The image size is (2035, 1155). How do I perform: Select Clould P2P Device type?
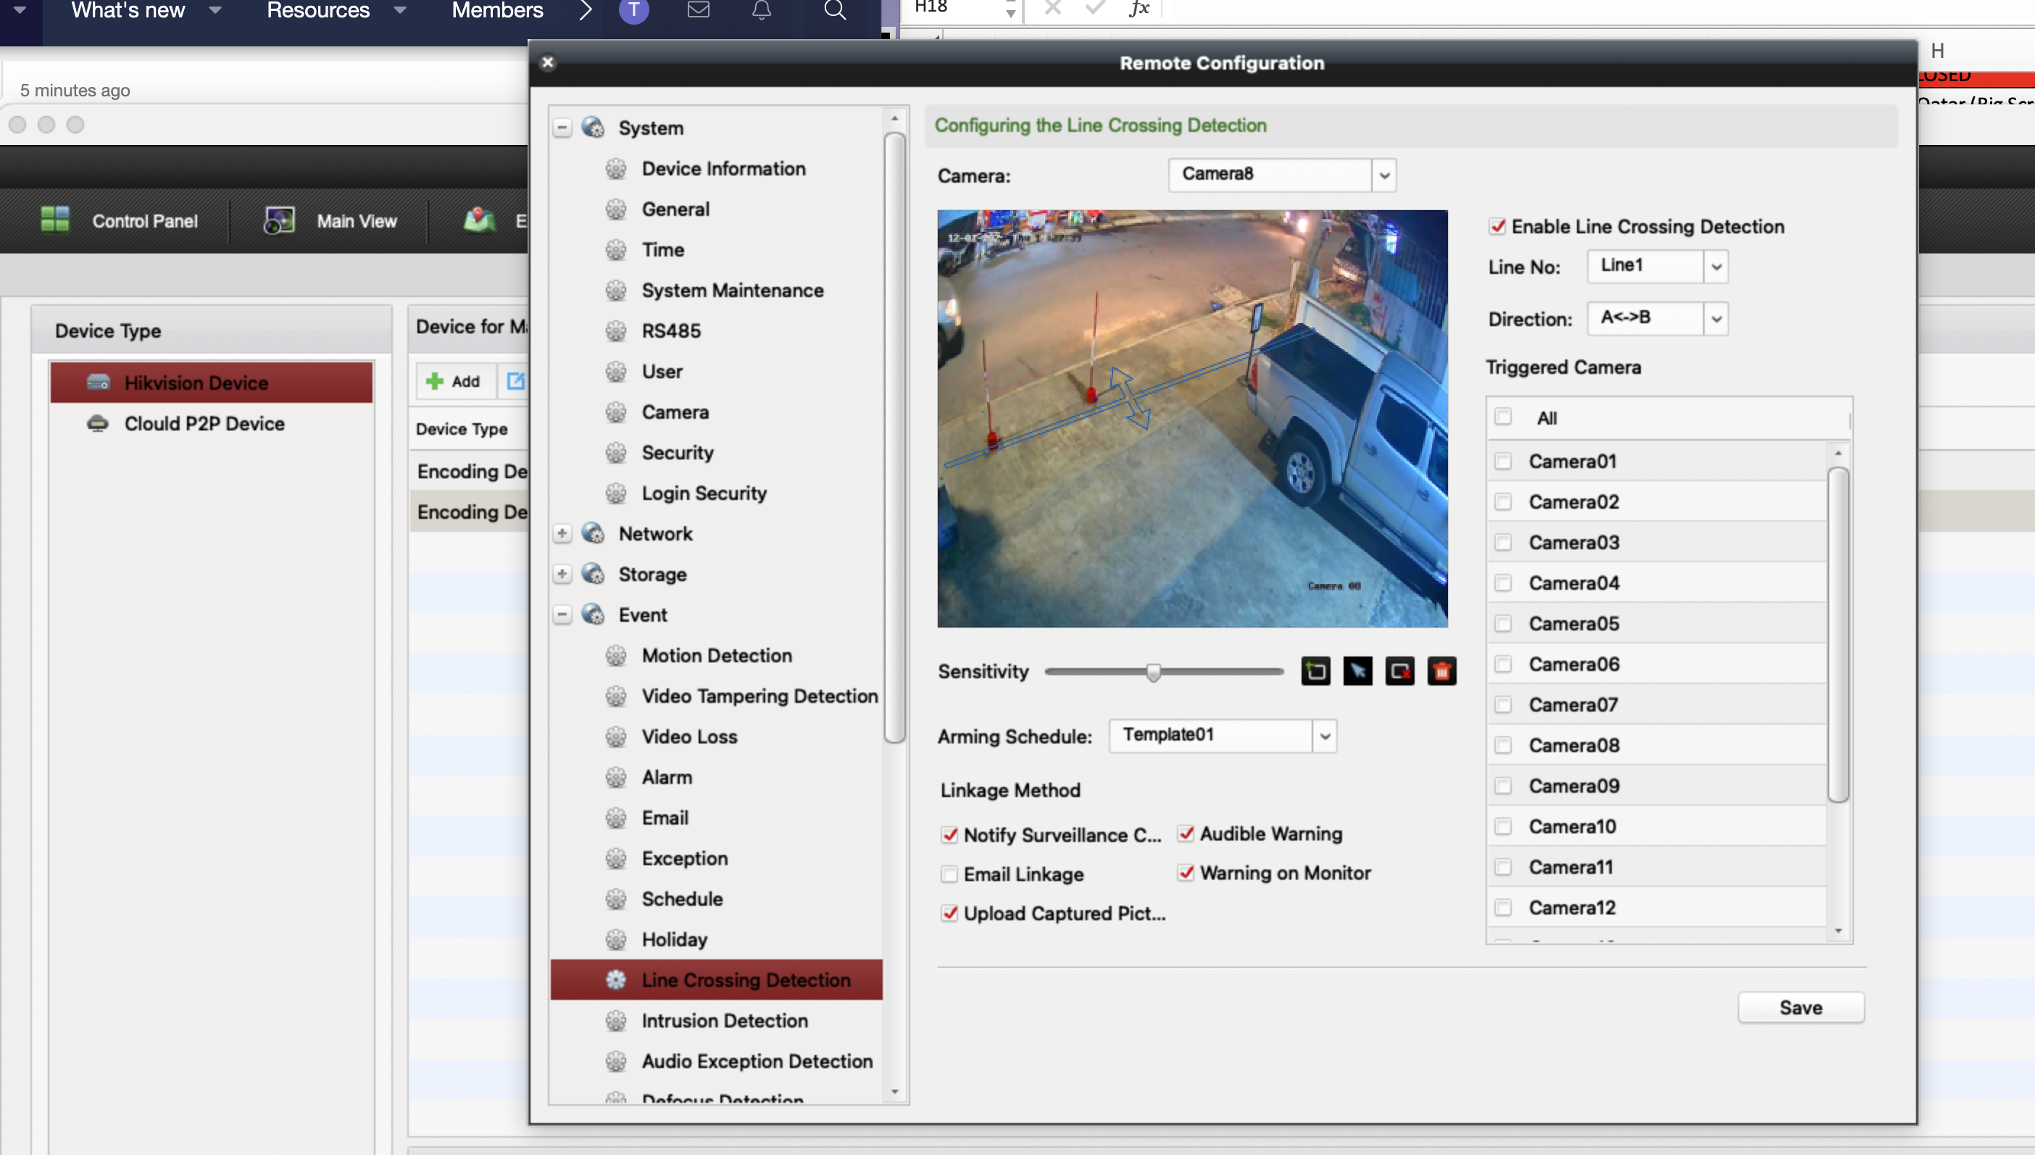click(204, 424)
